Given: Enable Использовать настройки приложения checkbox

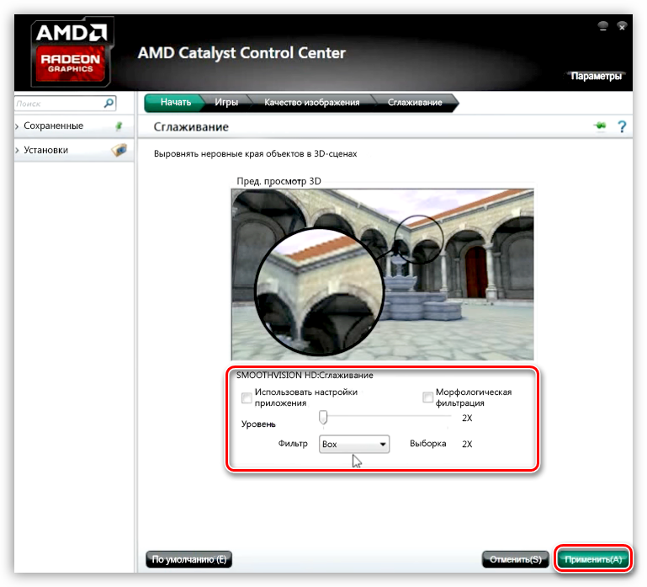Looking at the screenshot, I should point(247,398).
